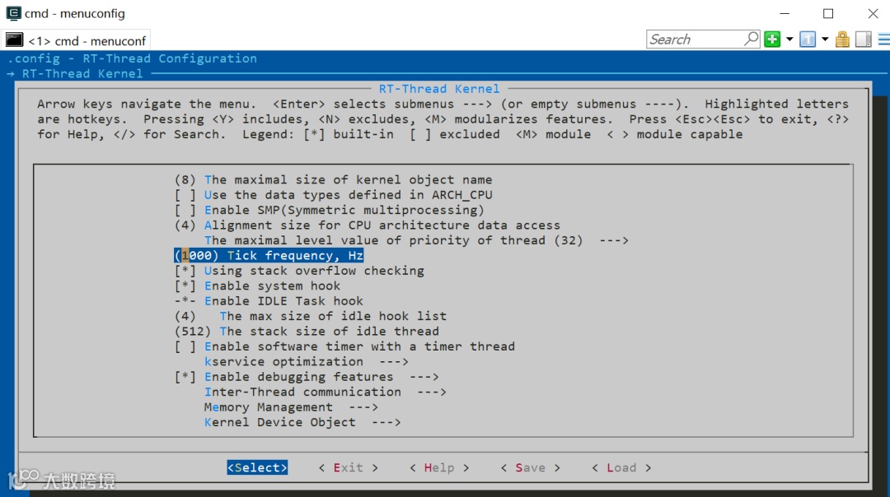Viewport: 890px width, 497px height.
Task: Click the active console number icon
Action: coord(808,39)
